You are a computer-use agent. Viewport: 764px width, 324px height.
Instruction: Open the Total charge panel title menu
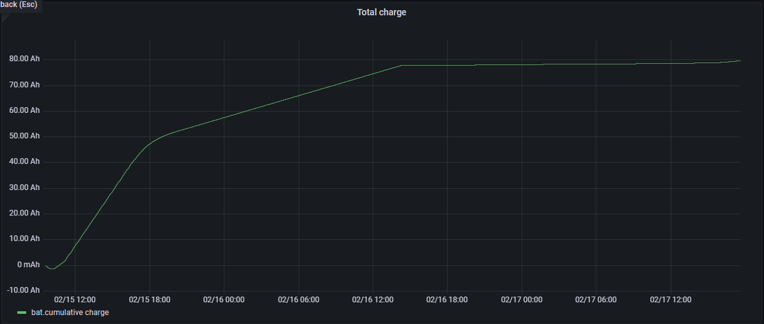tap(382, 12)
